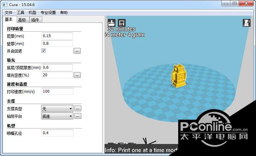The image size is (256, 156).
Task: Open support settings button next to 支撑类型
Action: click(x=78, y=109)
